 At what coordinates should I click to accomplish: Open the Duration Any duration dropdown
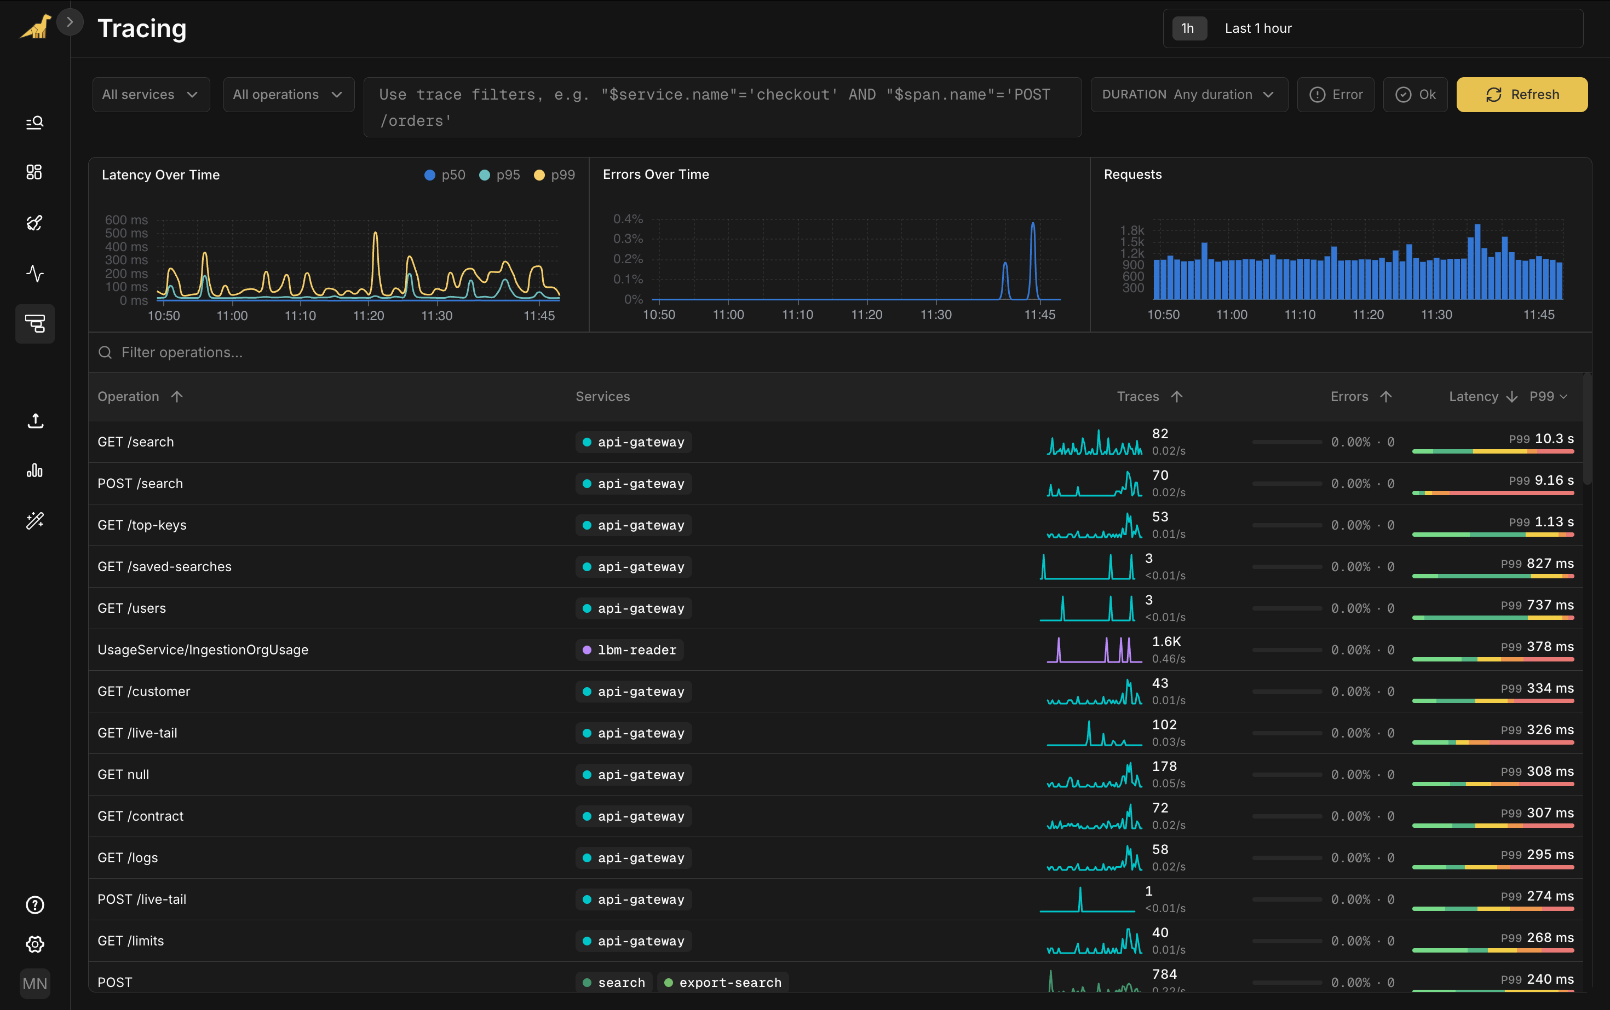pyautogui.click(x=1189, y=94)
